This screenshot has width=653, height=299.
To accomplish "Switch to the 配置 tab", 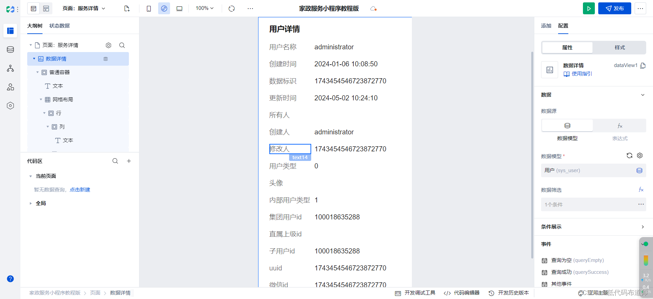I will [563, 26].
